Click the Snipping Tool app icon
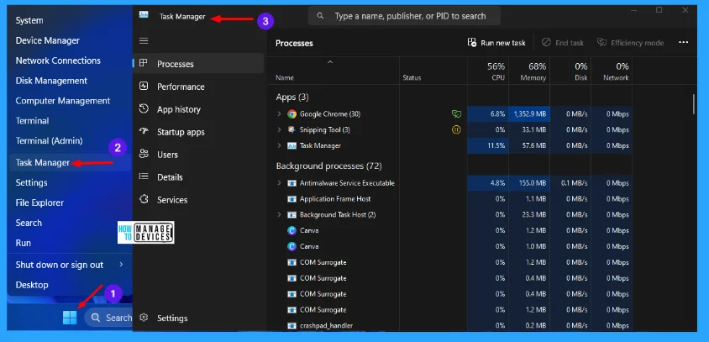The width and height of the screenshot is (709, 342). click(291, 130)
